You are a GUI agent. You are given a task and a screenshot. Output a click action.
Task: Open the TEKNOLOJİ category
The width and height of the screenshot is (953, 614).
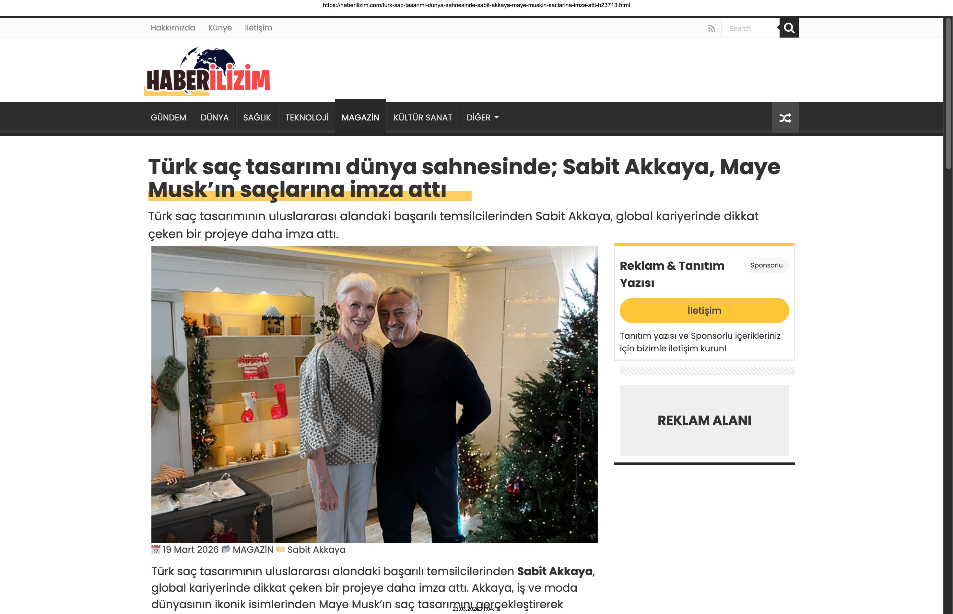pos(307,118)
